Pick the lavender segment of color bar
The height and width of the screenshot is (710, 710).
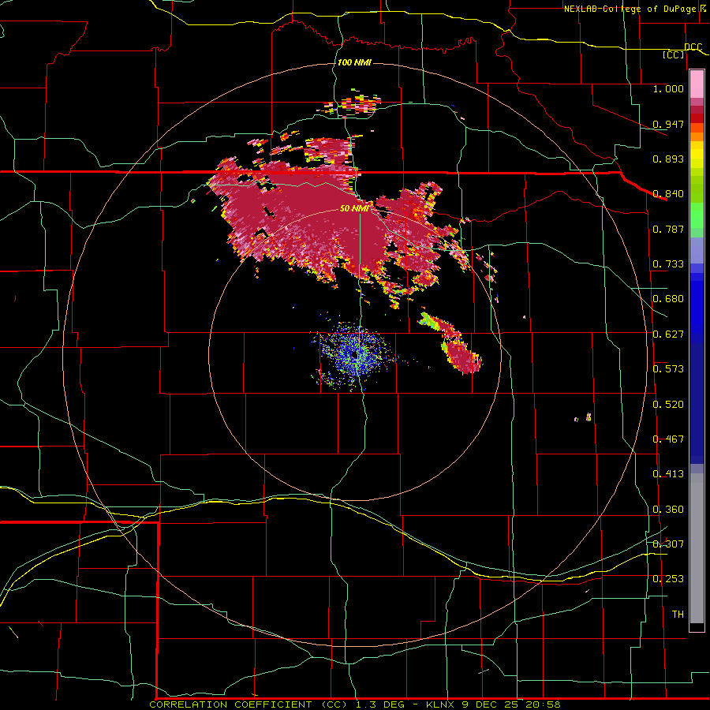tap(697, 250)
